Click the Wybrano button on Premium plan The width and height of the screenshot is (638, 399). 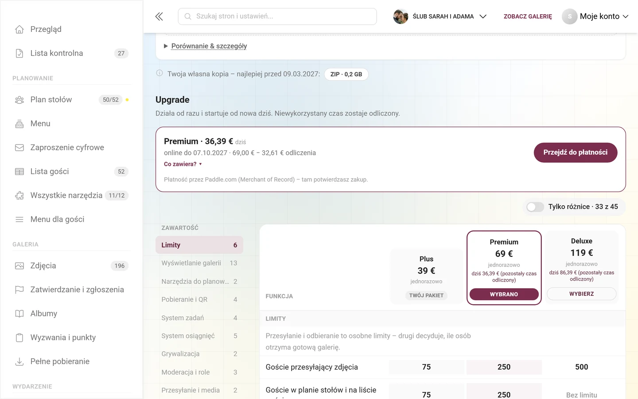pyautogui.click(x=504, y=294)
